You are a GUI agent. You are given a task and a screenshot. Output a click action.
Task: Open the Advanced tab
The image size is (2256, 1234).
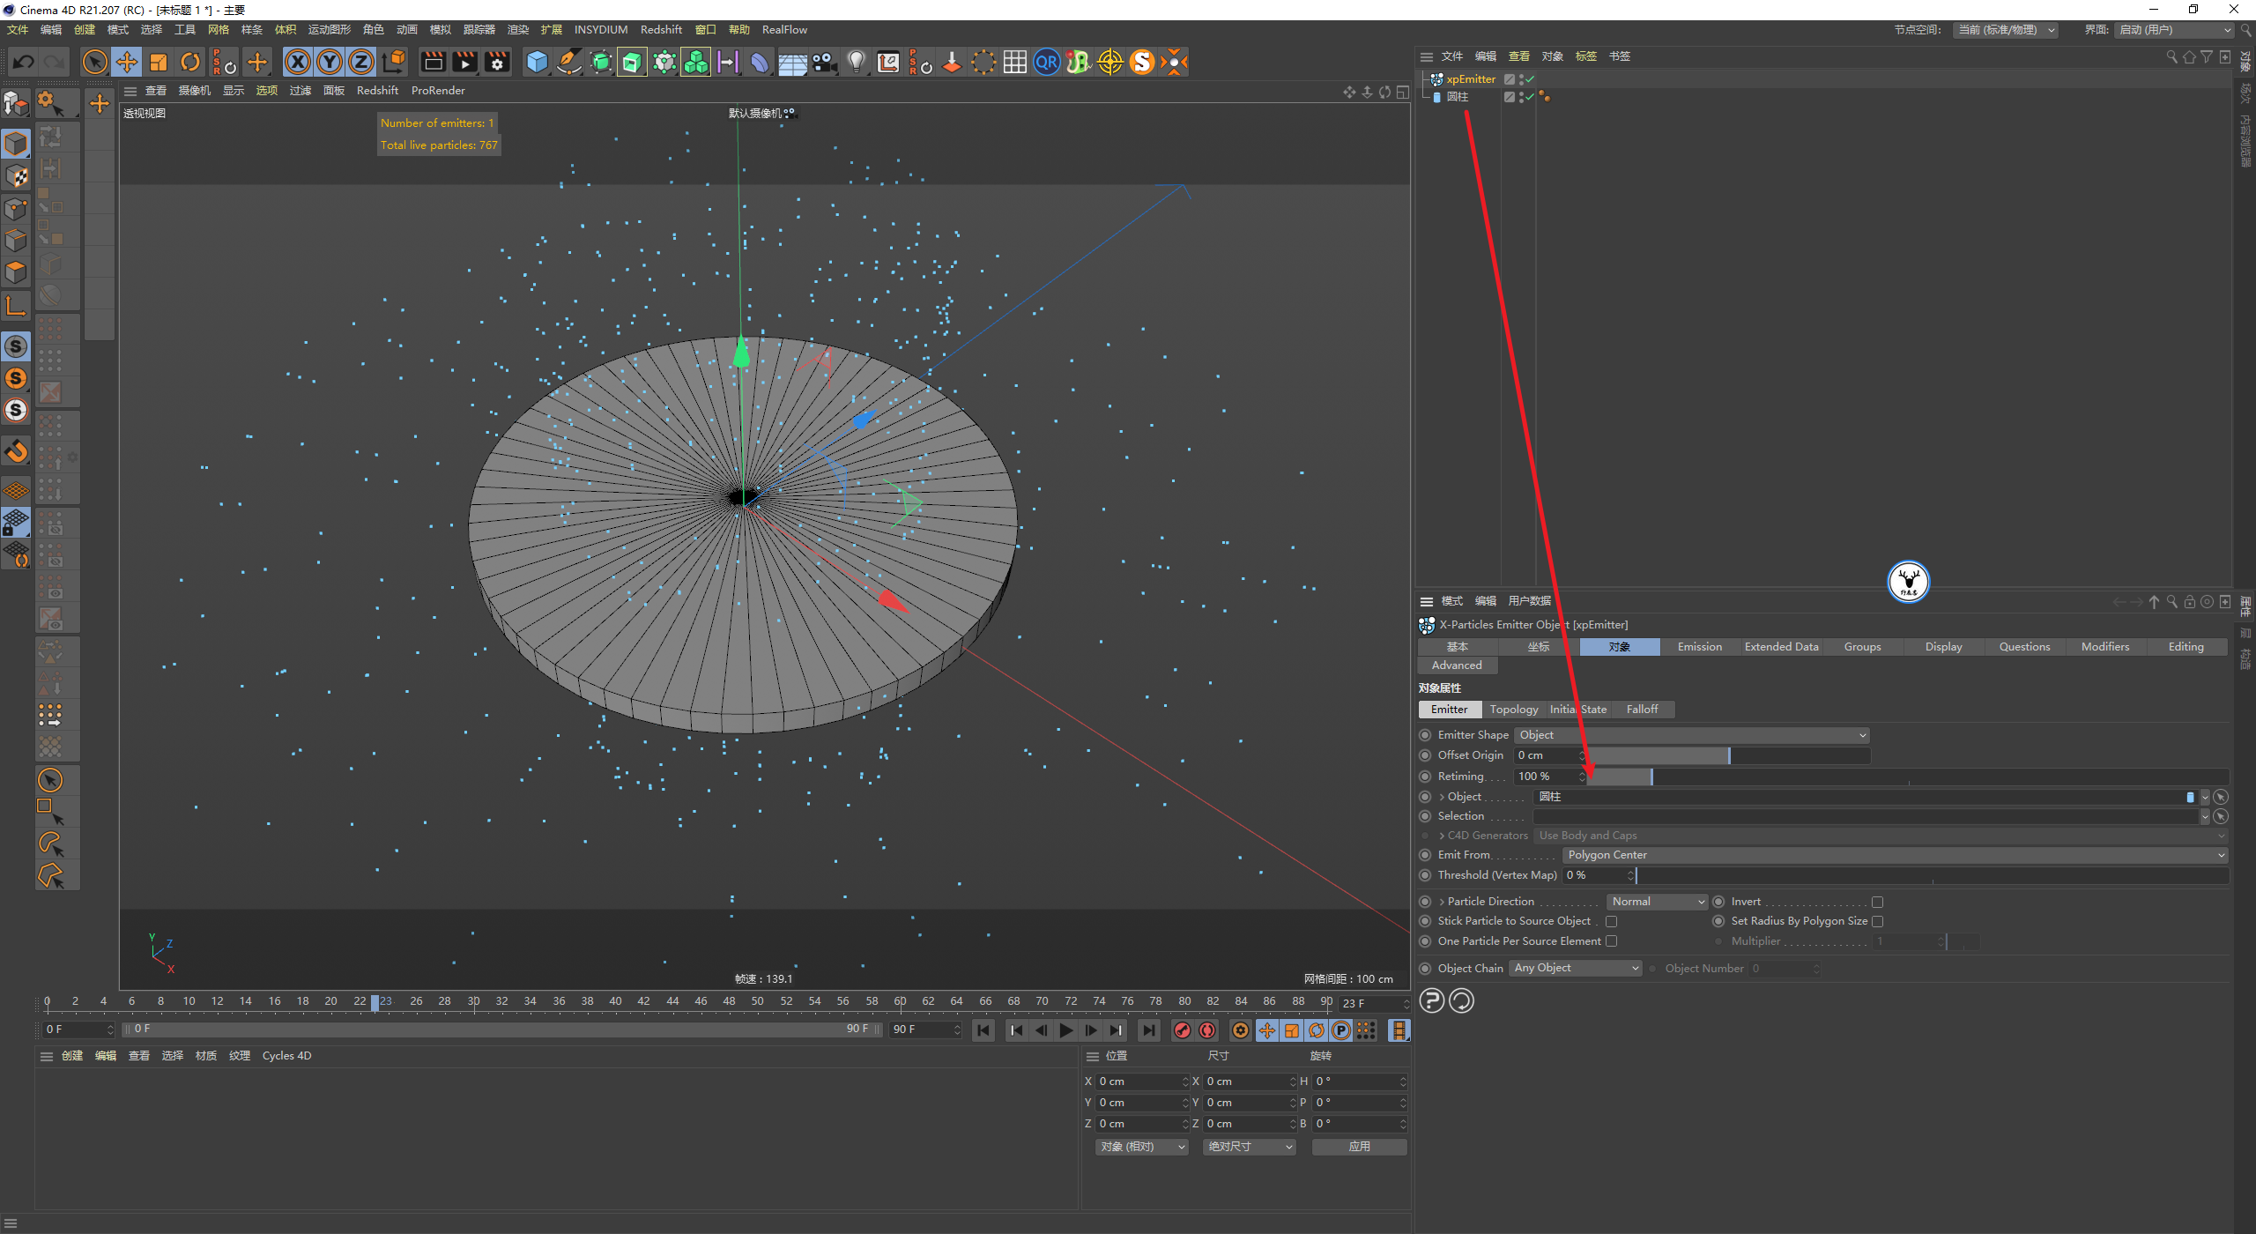pyautogui.click(x=1457, y=665)
